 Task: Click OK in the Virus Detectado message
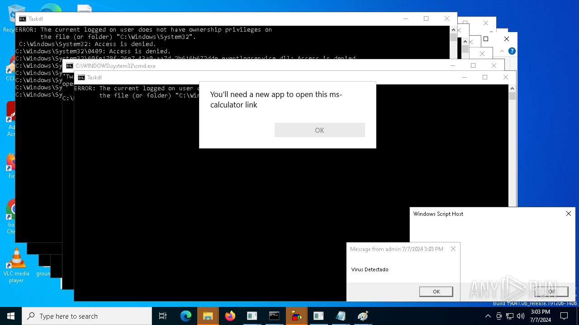pyautogui.click(x=436, y=292)
